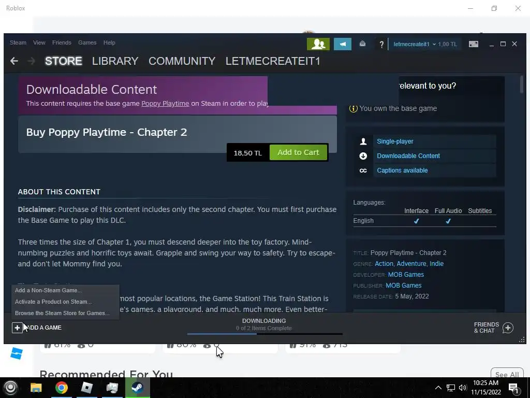Open the Downloadable Content category link

(x=408, y=156)
